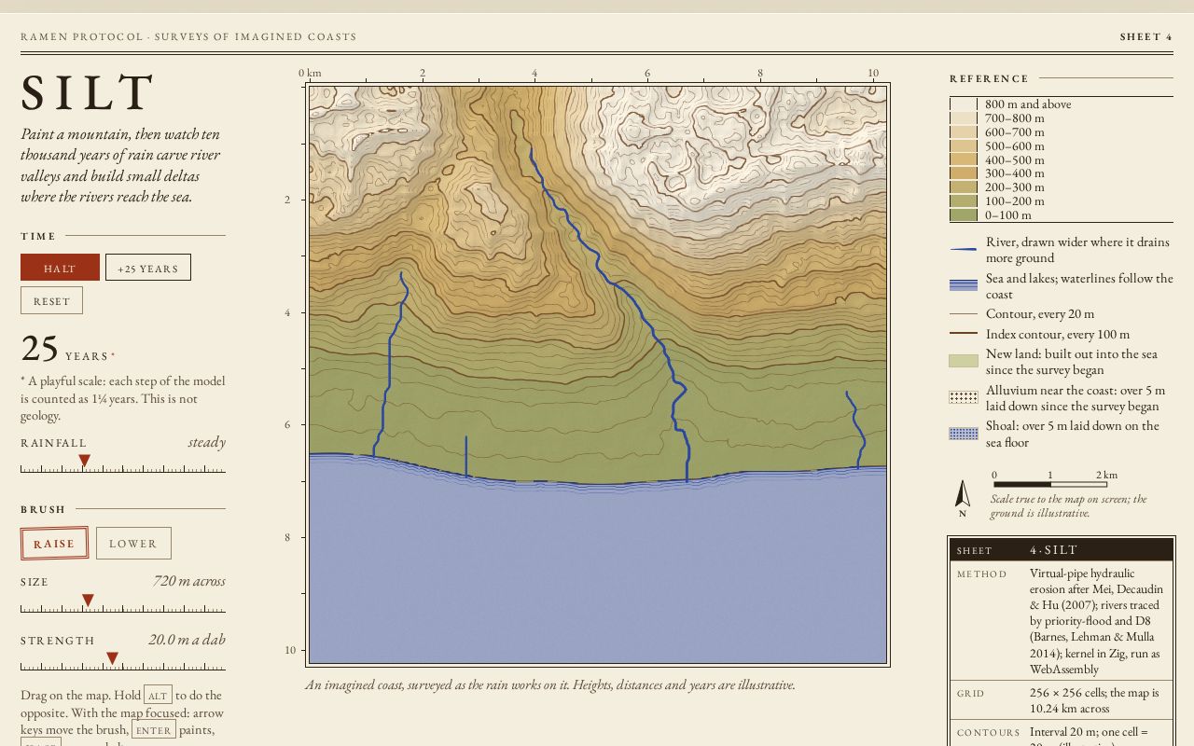Click the brush Strength slider handle
This screenshot has width=1194, height=746.
tap(112, 658)
